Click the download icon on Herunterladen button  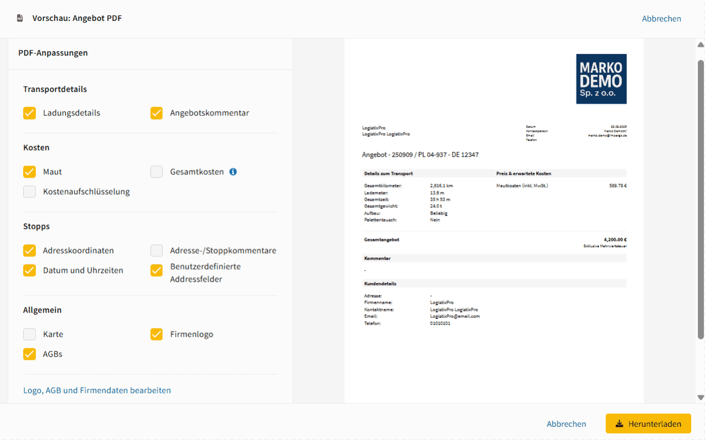tap(620, 424)
